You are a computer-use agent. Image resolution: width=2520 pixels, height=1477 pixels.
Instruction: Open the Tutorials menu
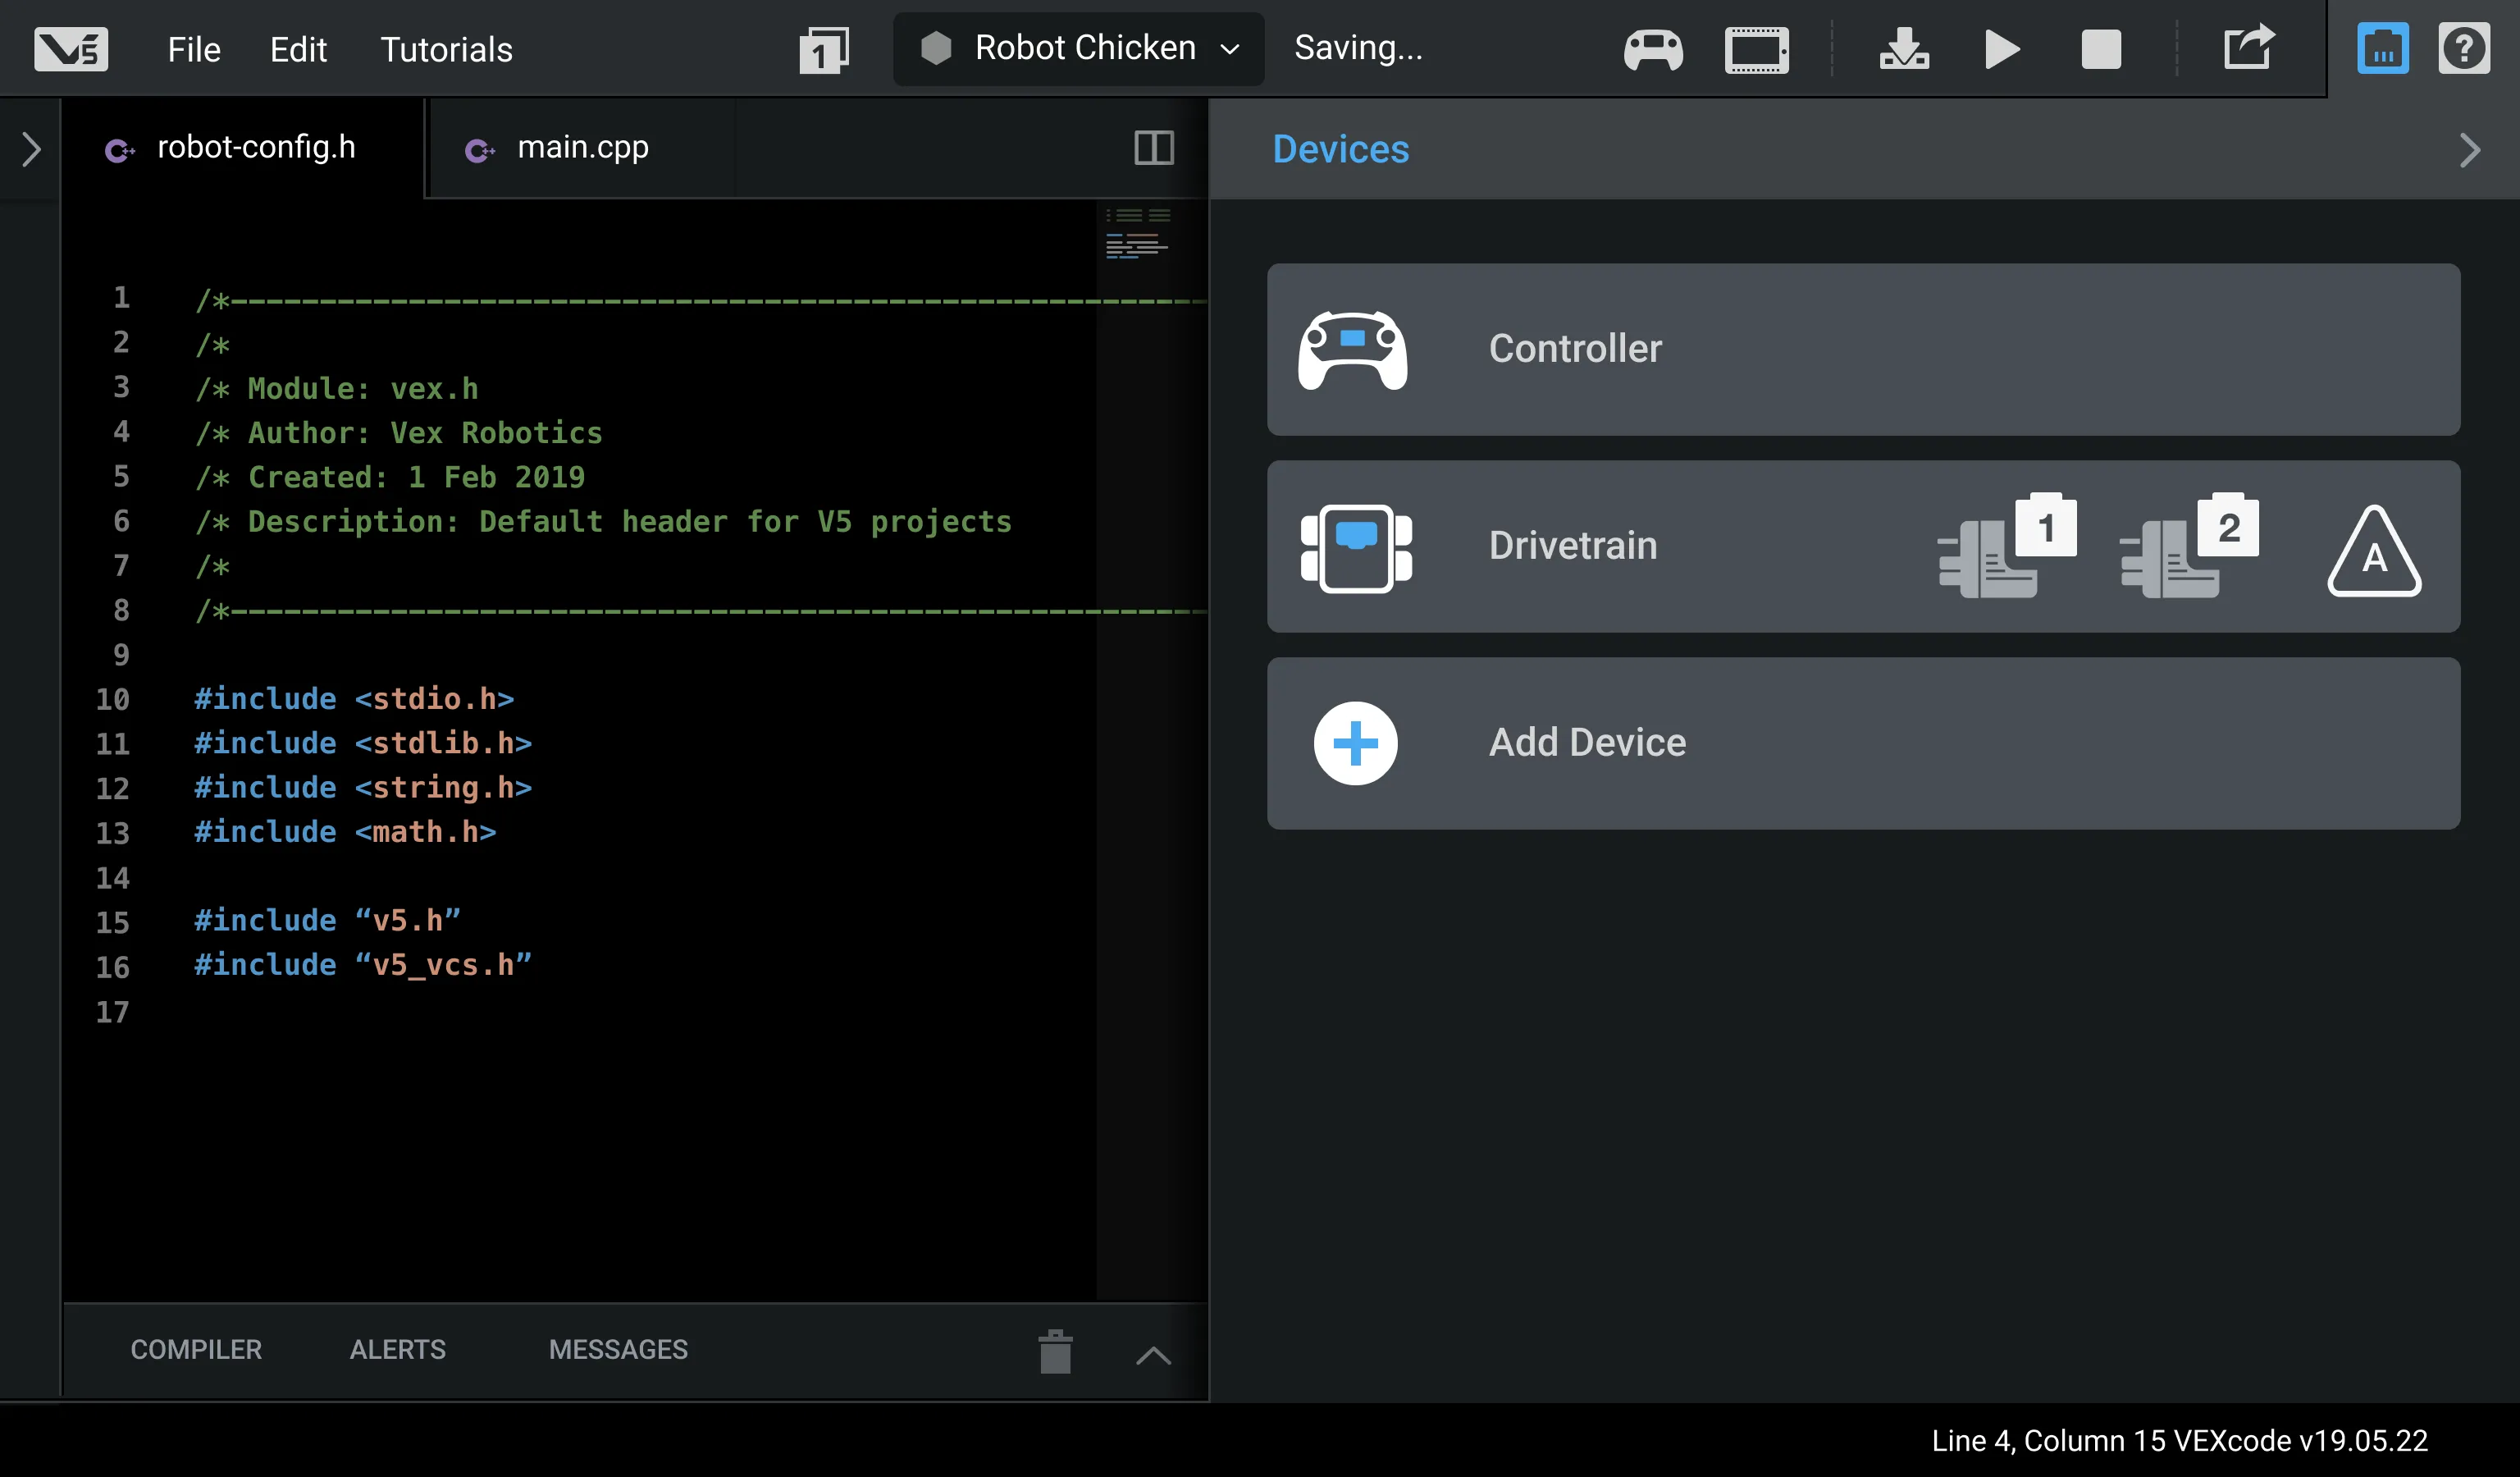click(x=446, y=49)
